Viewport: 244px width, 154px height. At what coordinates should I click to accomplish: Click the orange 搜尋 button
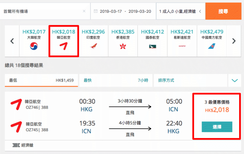tap(223, 11)
